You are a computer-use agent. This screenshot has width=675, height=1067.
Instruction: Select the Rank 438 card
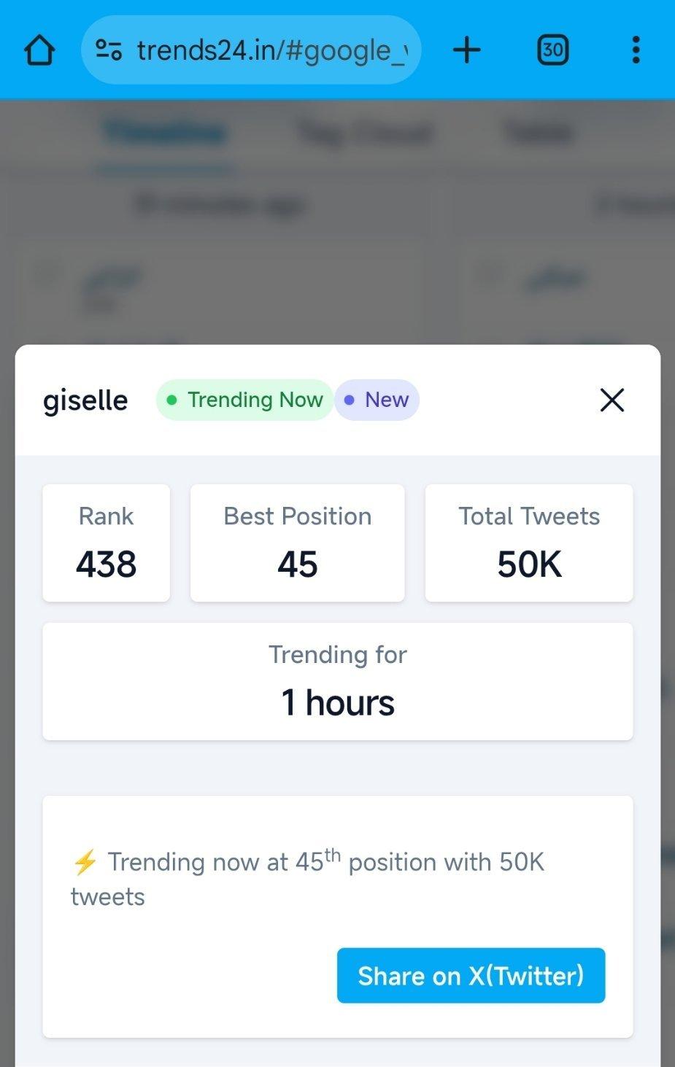pyautogui.click(x=107, y=543)
